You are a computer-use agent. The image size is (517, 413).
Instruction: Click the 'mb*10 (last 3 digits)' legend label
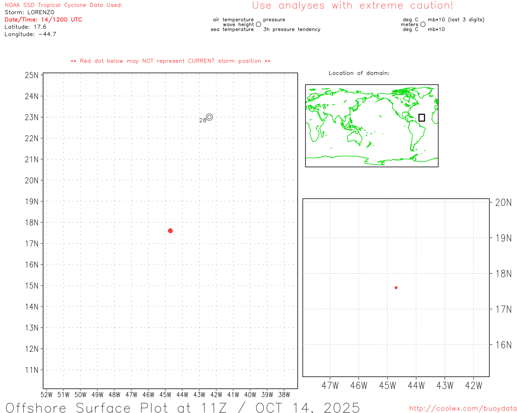[x=456, y=20]
